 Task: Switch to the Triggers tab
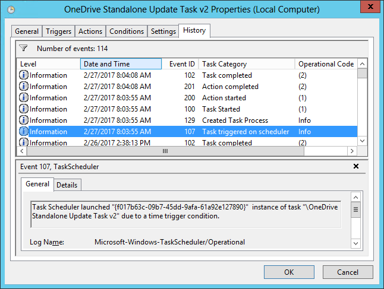click(x=58, y=31)
